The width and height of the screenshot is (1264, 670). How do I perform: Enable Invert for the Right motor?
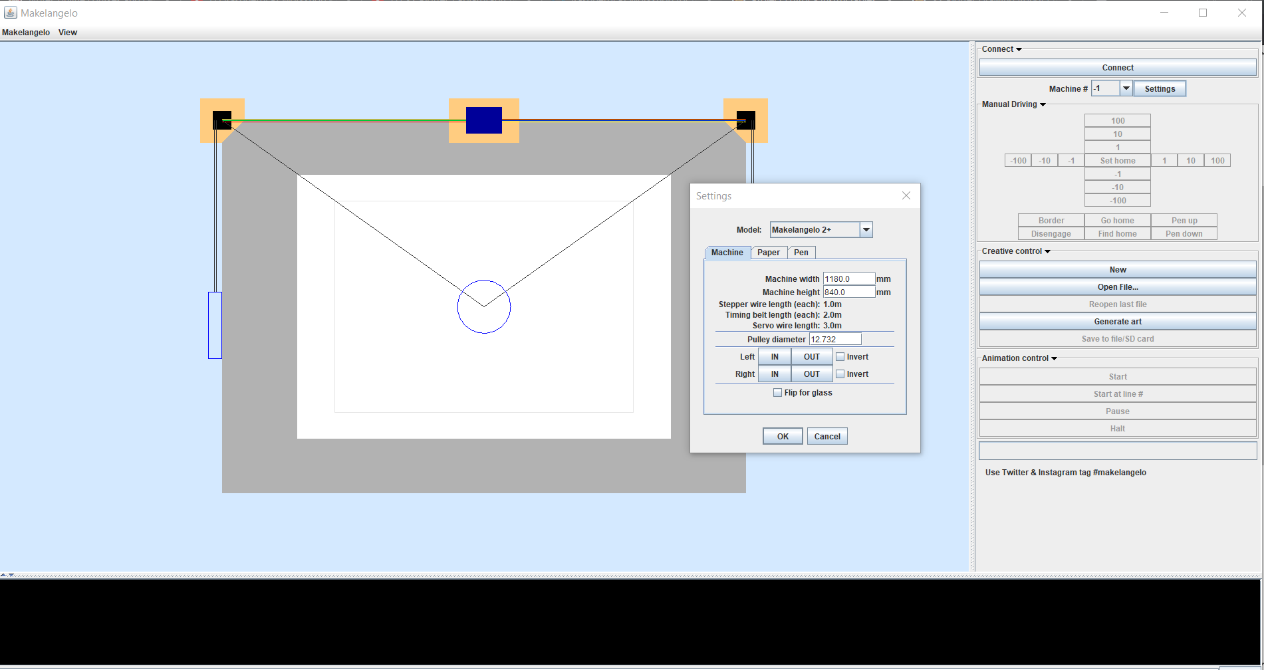pyautogui.click(x=840, y=374)
